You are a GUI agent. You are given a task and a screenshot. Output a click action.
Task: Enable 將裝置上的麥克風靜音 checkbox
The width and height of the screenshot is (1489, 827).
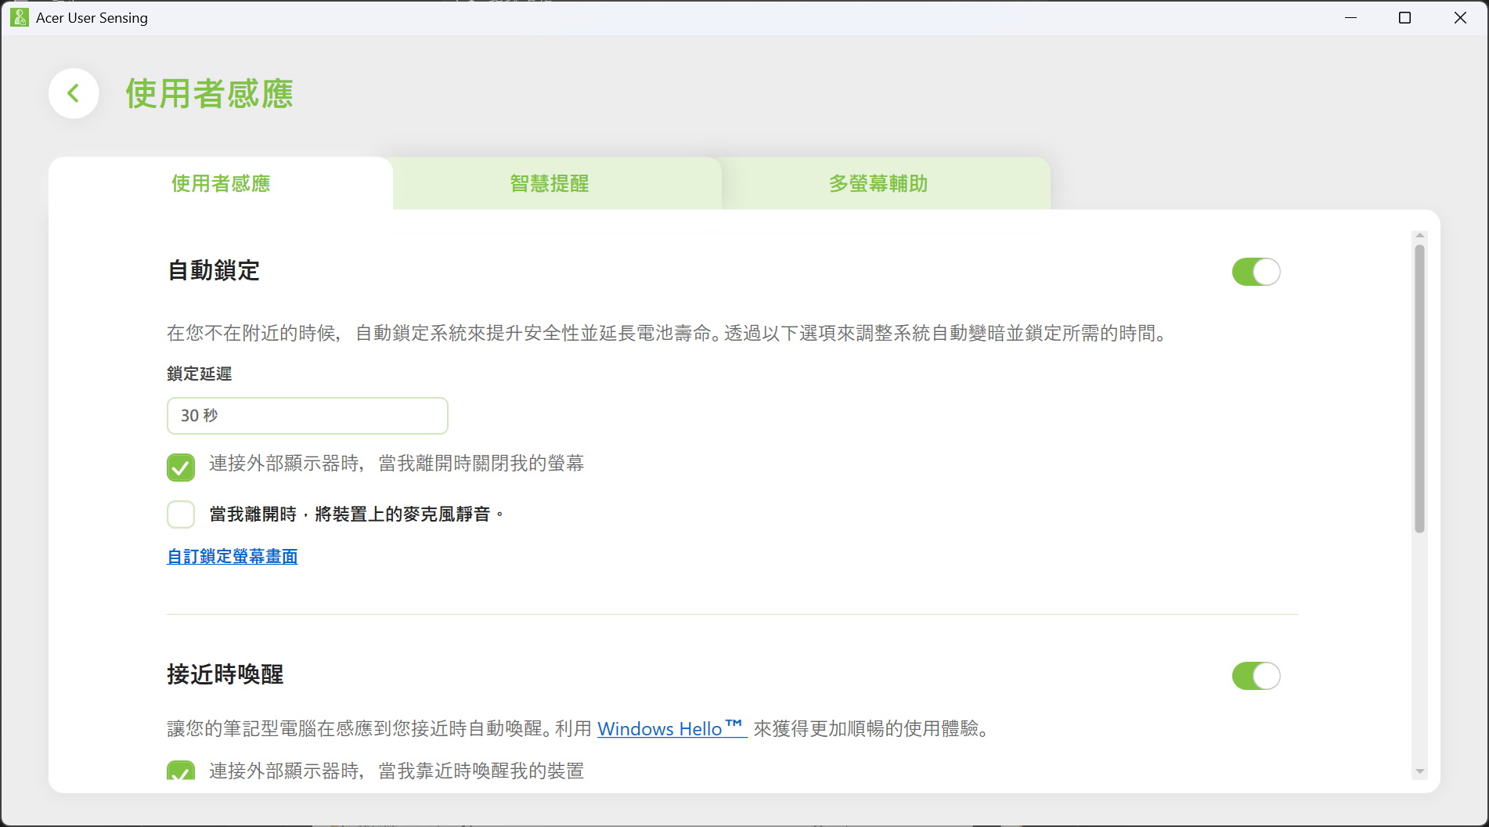[181, 515]
